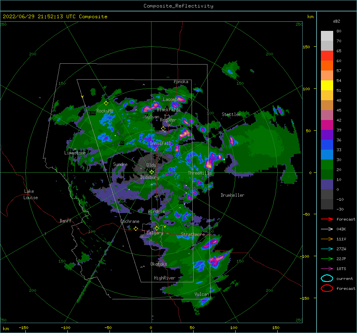Click the RedDeer city label
This screenshot has height=333, width=357.
click(168, 120)
